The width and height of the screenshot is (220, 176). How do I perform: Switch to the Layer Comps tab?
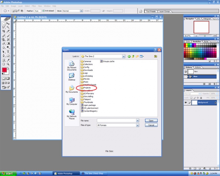coord(165,11)
